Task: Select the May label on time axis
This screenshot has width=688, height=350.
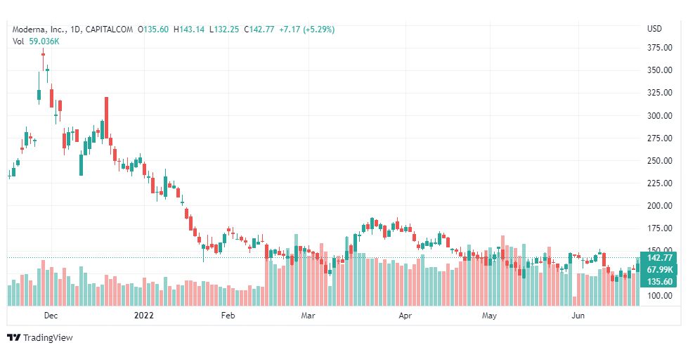Action: [489, 316]
